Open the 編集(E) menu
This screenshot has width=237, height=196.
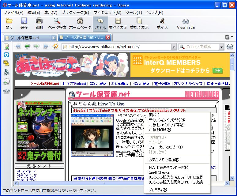[34, 13]
